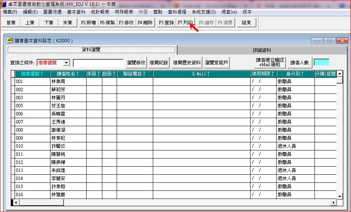Select reader name 李慧安
The height and width of the screenshot is (212, 351).
coord(58,179)
